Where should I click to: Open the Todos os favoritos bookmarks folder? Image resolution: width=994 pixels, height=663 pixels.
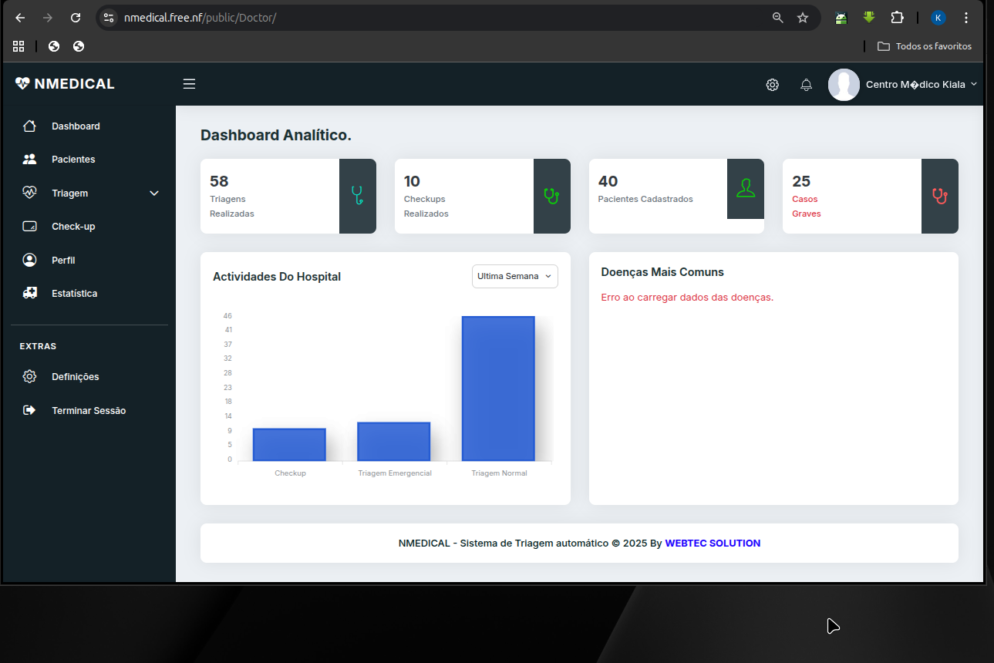pyautogui.click(x=925, y=46)
